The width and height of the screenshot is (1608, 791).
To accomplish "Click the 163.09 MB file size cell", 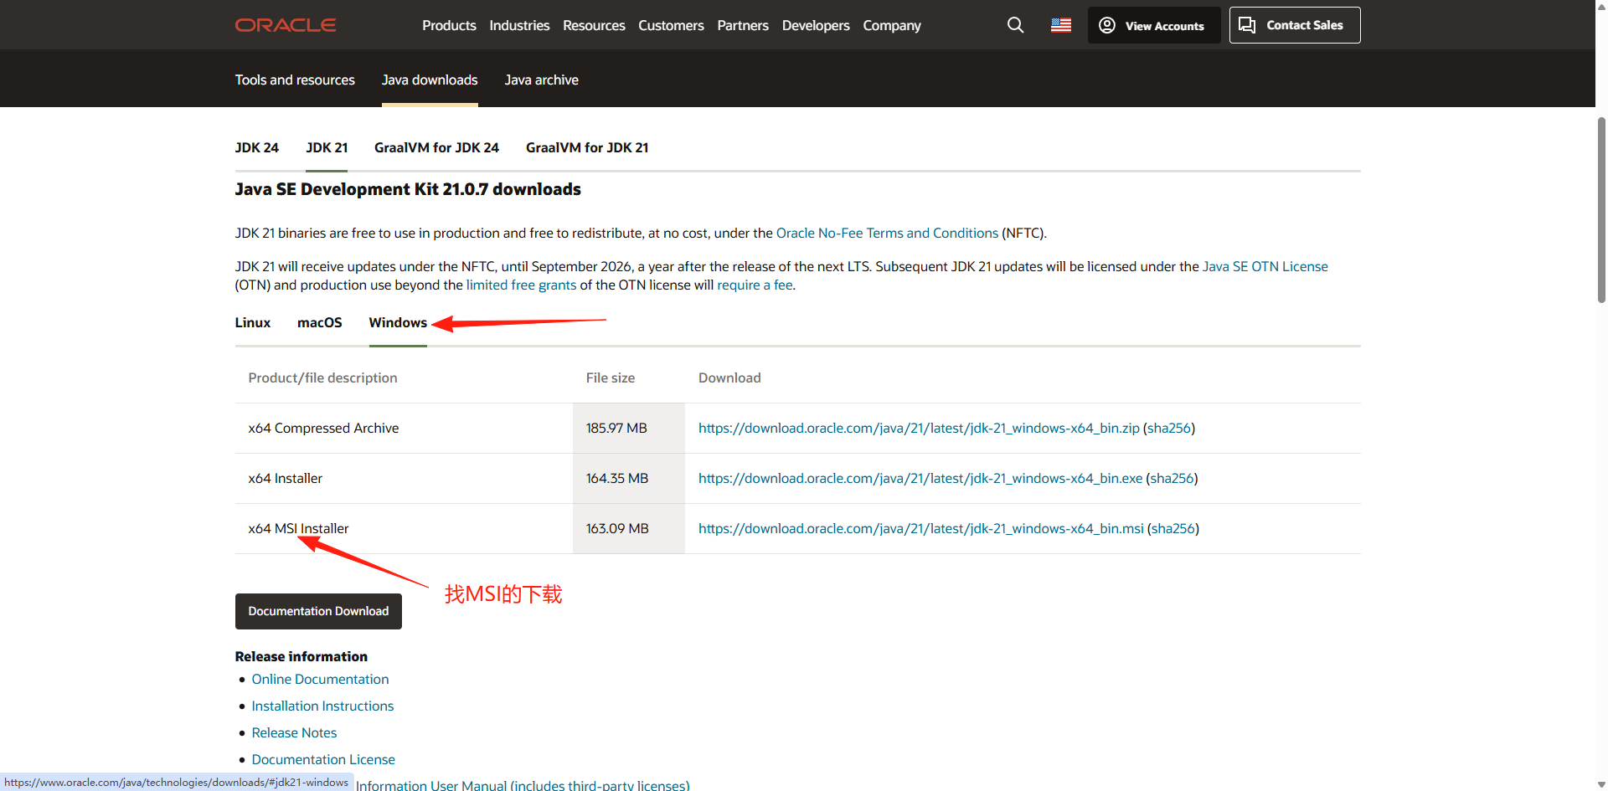I will (x=629, y=528).
